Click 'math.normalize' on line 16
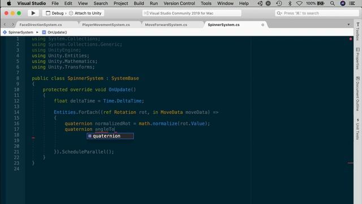Viewport: 362px width, 204px height. point(158,124)
